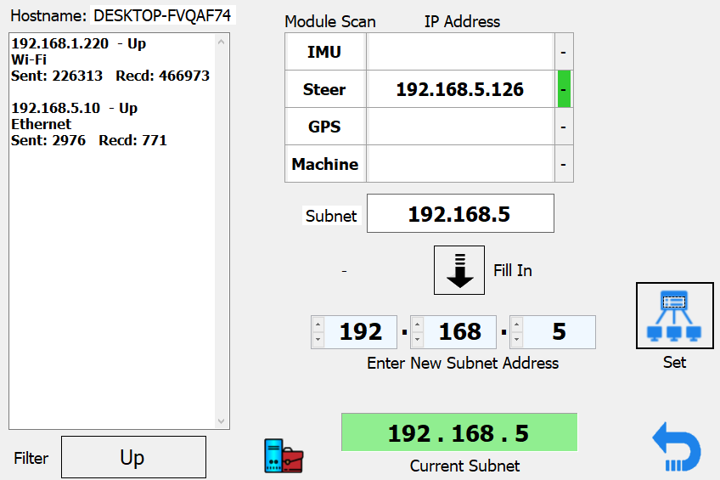720x480 pixels.
Task: Click the Fill In down arrow button
Action: coord(459,270)
